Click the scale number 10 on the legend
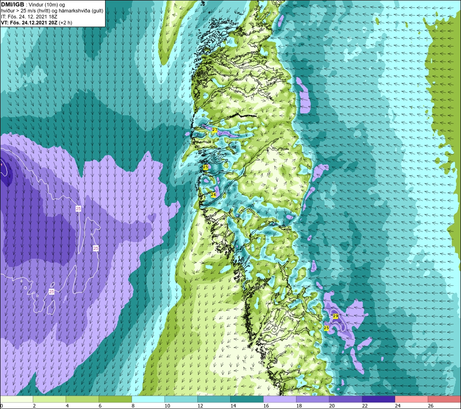 tap(167, 406)
